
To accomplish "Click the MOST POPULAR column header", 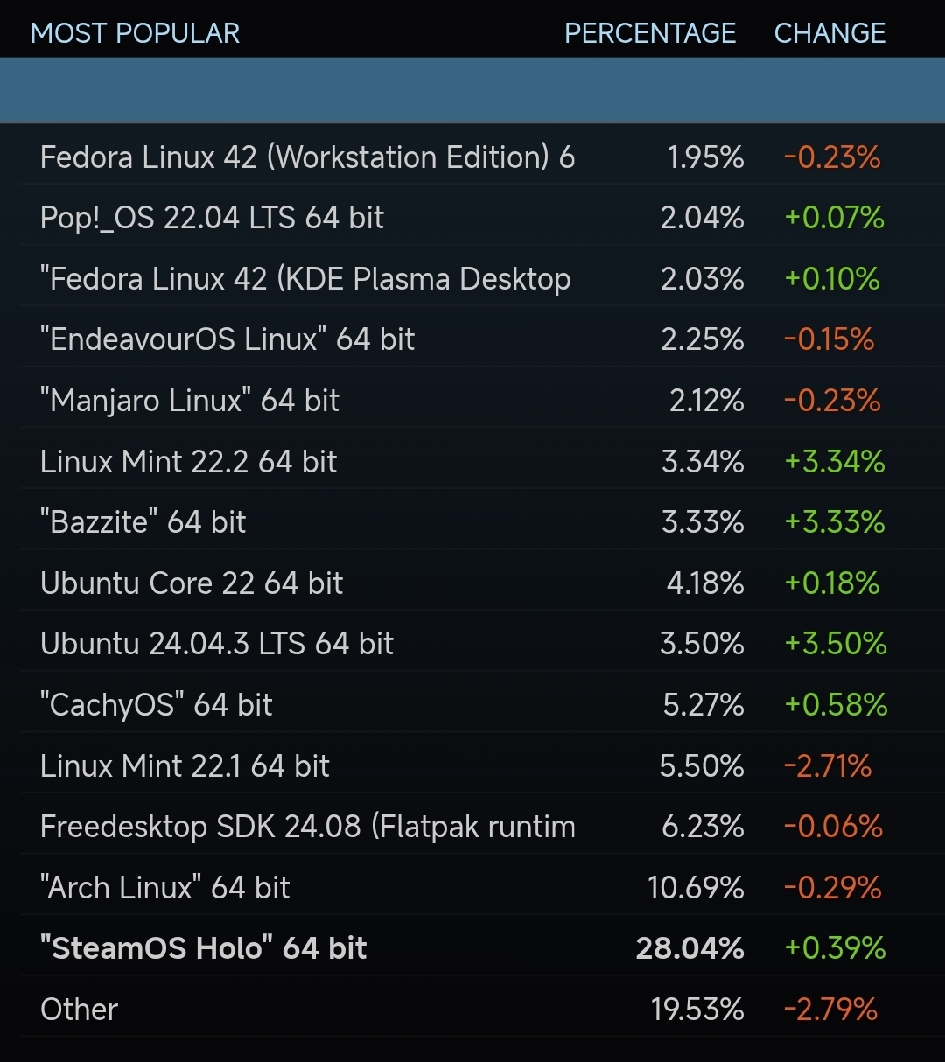I will 135,33.
